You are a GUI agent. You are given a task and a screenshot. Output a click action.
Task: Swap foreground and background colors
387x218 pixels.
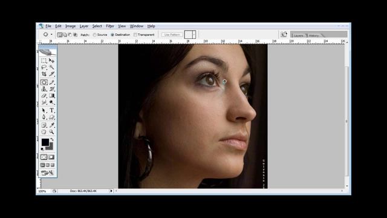click(x=52, y=140)
